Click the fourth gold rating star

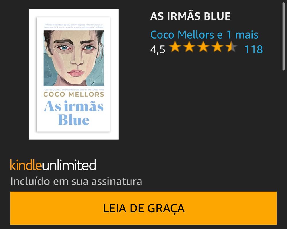217,47
